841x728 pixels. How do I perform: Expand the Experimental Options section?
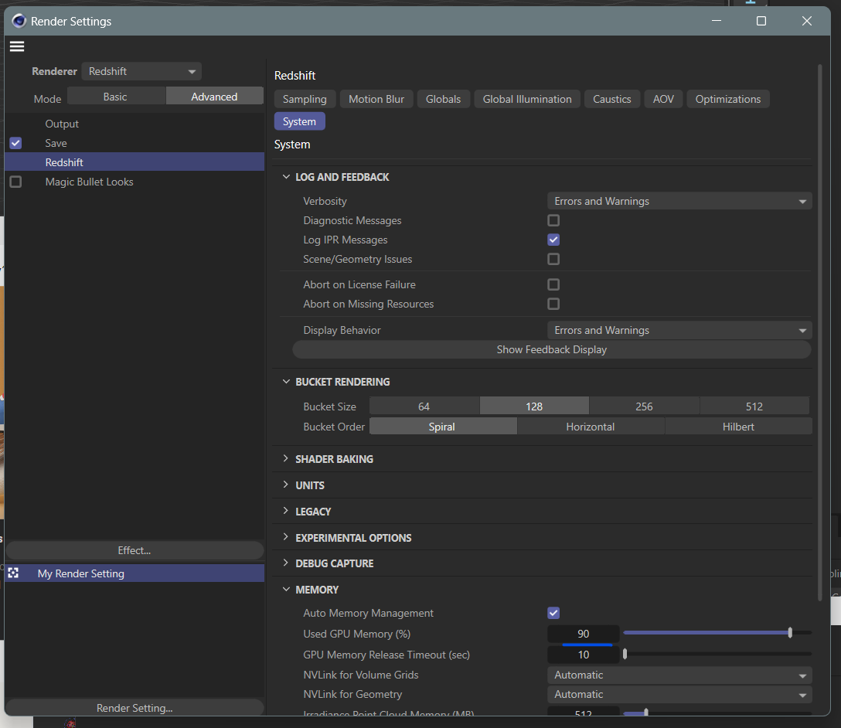286,537
